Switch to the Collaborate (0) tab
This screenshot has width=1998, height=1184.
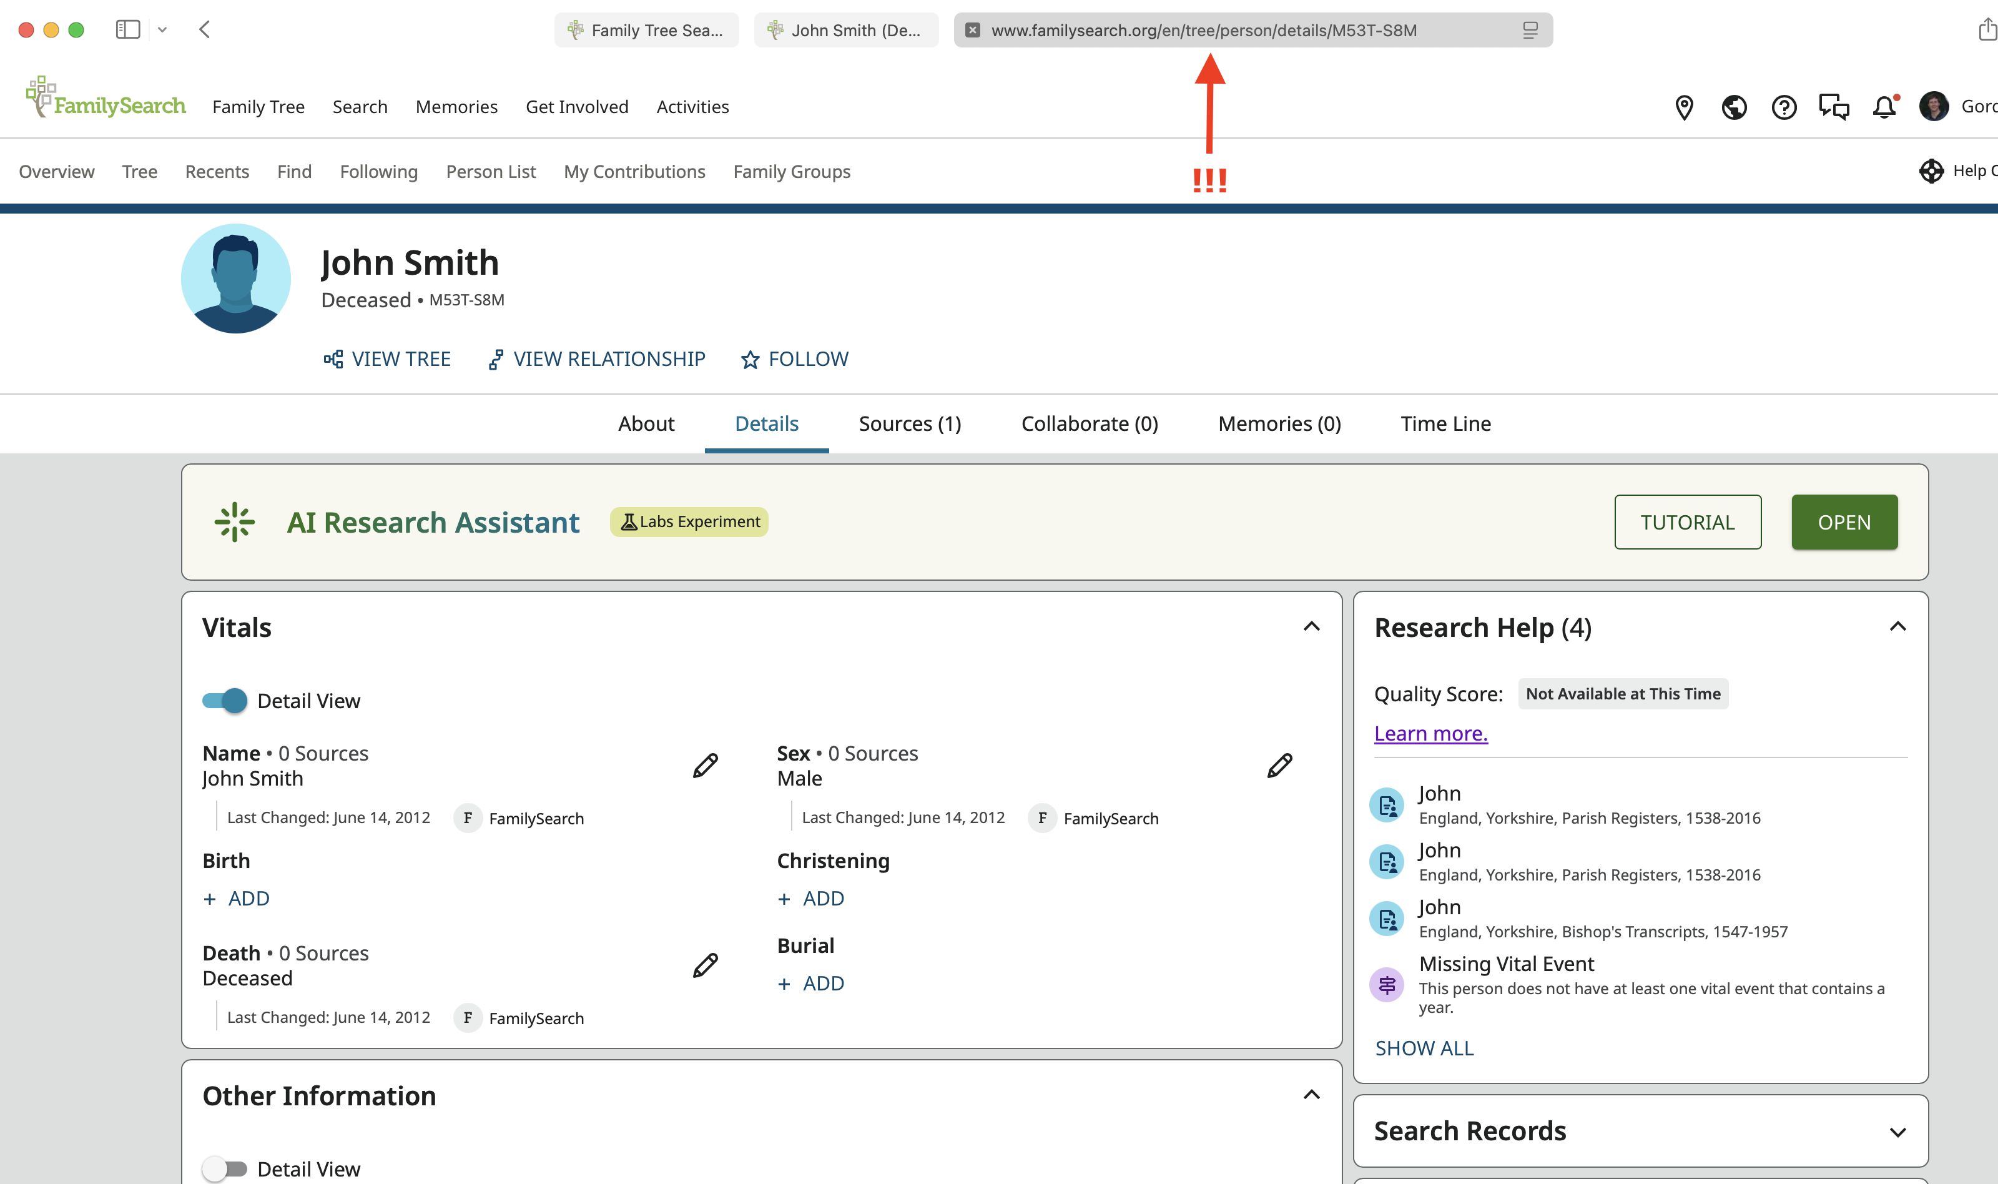coord(1090,423)
